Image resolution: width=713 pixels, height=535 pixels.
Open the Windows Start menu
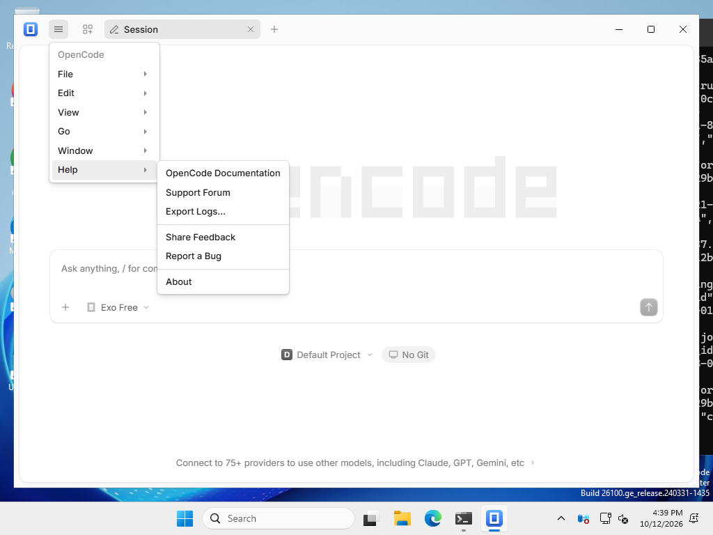pyautogui.click(x=185, y=518)
